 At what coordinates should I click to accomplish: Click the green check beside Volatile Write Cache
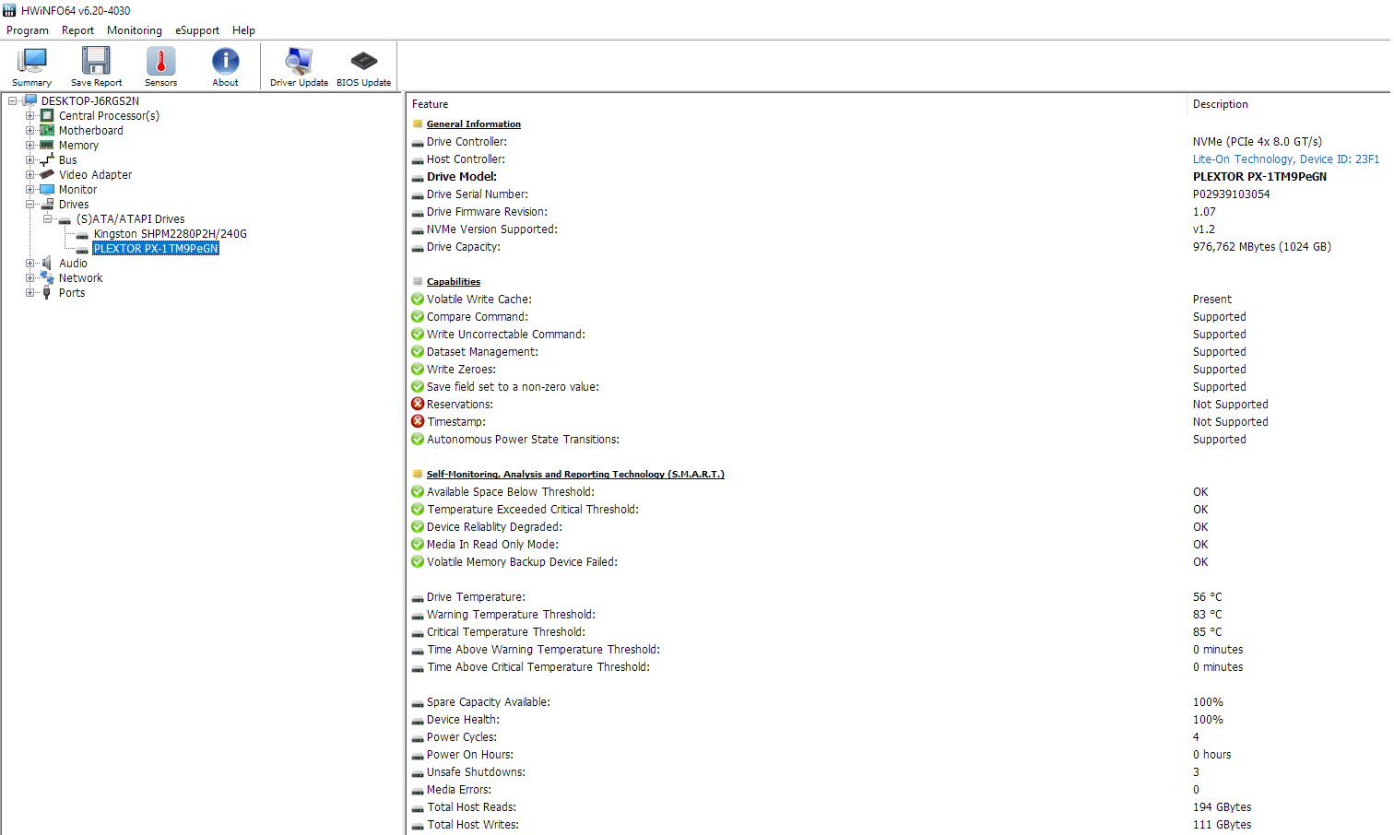click(418, 300)
